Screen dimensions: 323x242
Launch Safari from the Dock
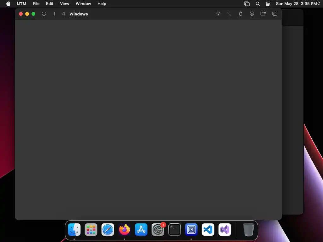pyautogui.click(x=108, y=229)
